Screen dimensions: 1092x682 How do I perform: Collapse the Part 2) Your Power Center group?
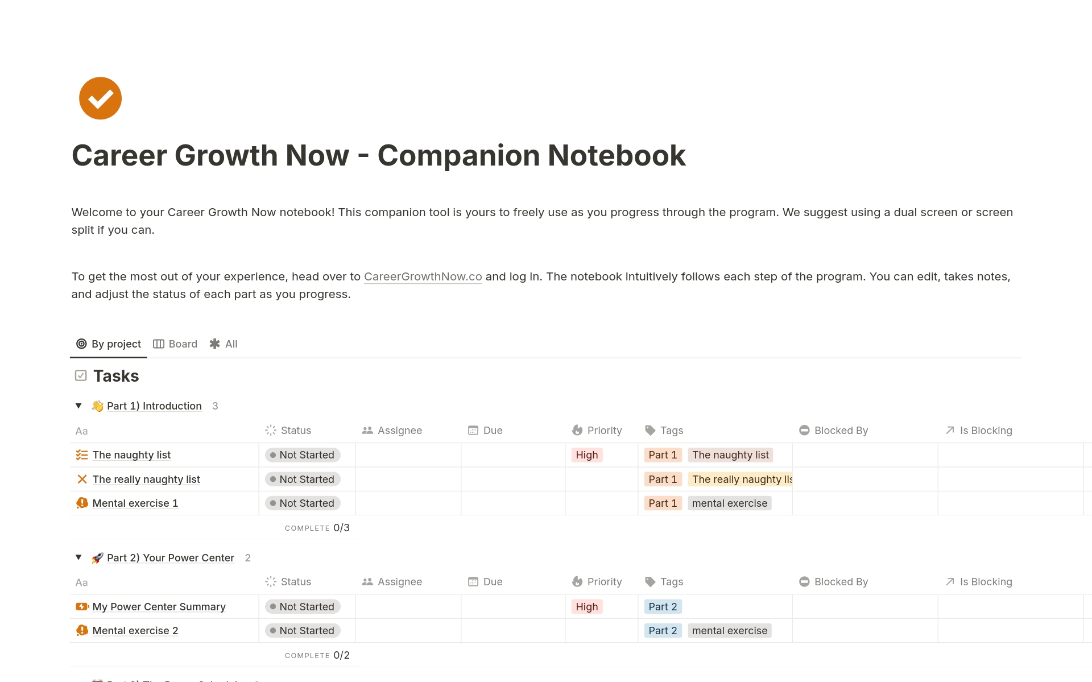click(x=78, y=557)
